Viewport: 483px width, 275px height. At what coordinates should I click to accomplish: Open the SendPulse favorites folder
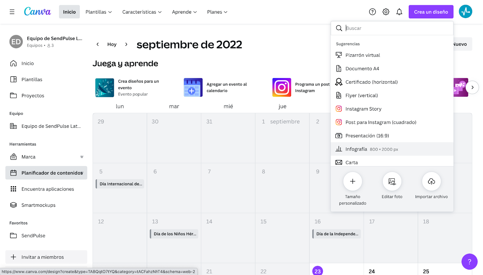coord(46,235)
